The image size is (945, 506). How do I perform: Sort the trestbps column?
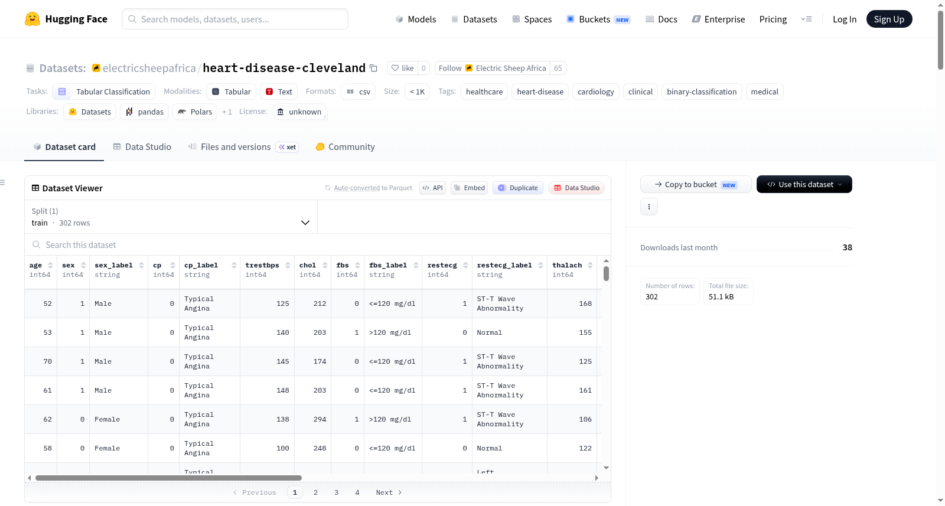point(288,265)
